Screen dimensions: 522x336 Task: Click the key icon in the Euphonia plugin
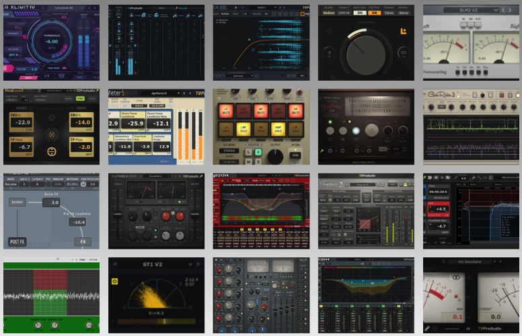[322, 151]
